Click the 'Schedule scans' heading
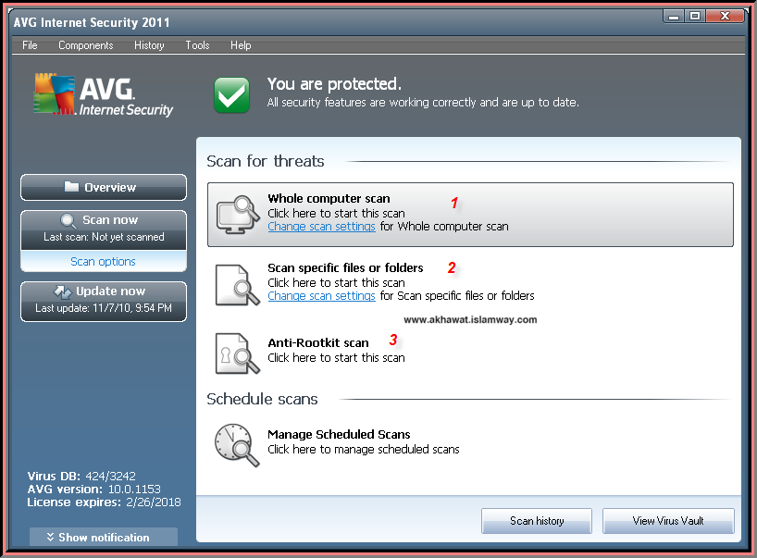Image resolution: width=757 pixels, height=558 pixels. (262, 399)
